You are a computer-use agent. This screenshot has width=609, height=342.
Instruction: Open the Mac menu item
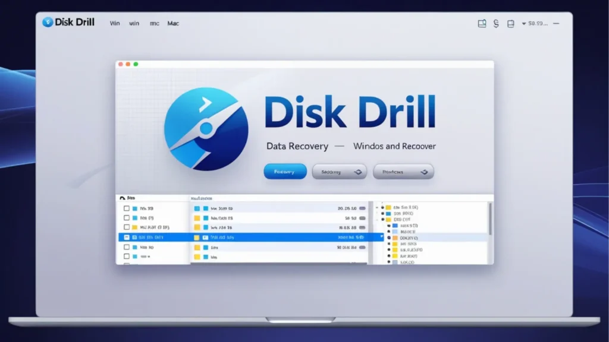click(173, 23)
